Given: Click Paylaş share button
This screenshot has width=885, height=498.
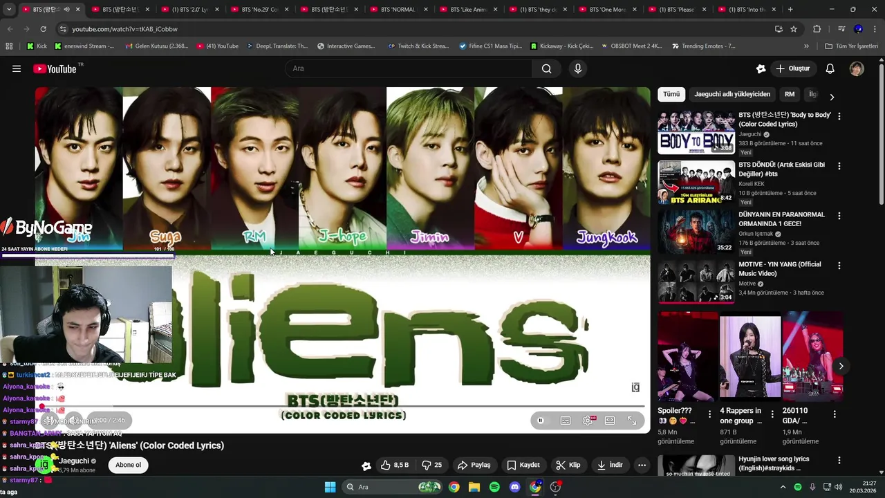Looking at the screenshot, I should 474,465.
